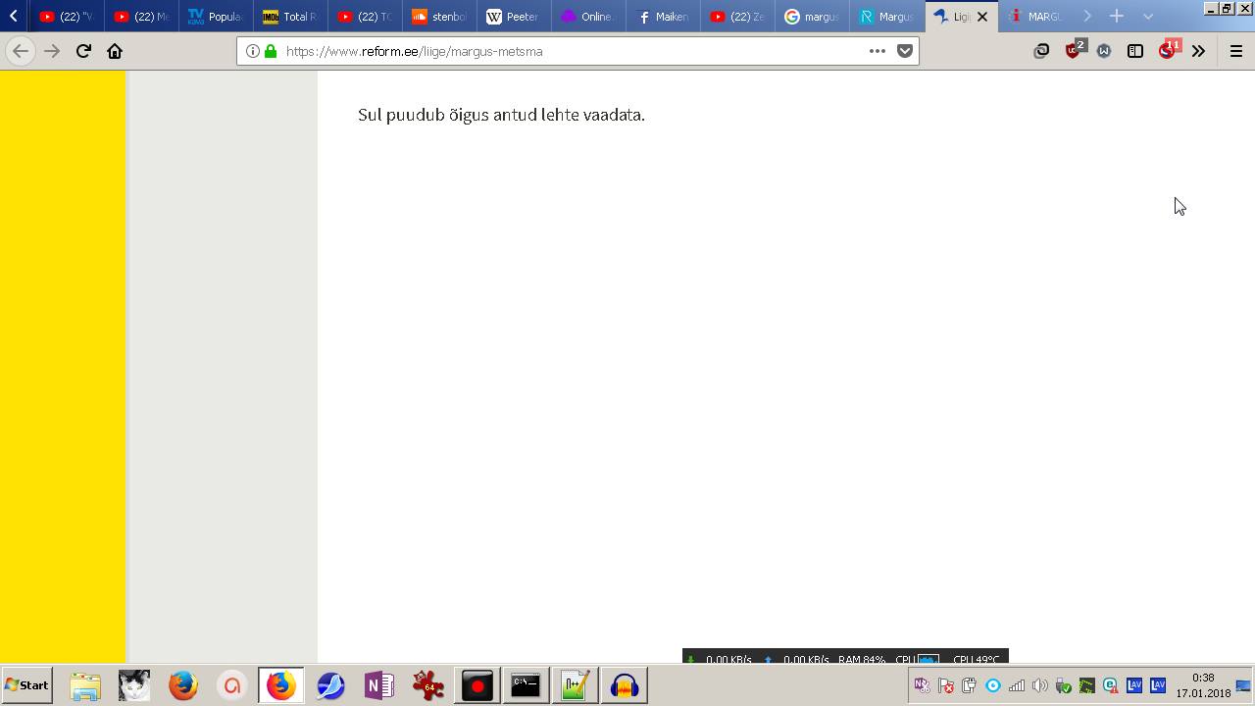
Task: Switch to the Google margus tab
Action: (811, 17)
